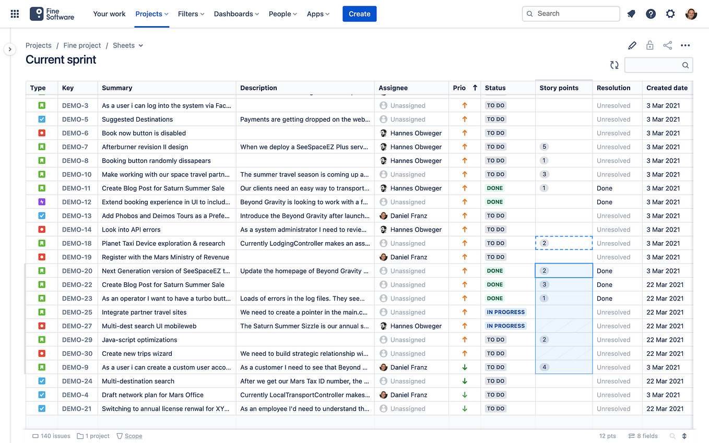This screenshot has height=443, width=709.
Task: Refresh the sheet data
Action: tap(614, 65)
